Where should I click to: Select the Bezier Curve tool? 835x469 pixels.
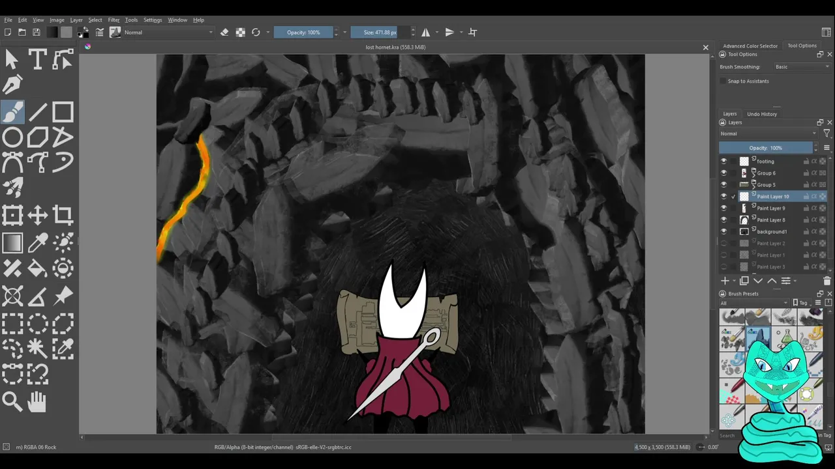click(x=12, y=163)
